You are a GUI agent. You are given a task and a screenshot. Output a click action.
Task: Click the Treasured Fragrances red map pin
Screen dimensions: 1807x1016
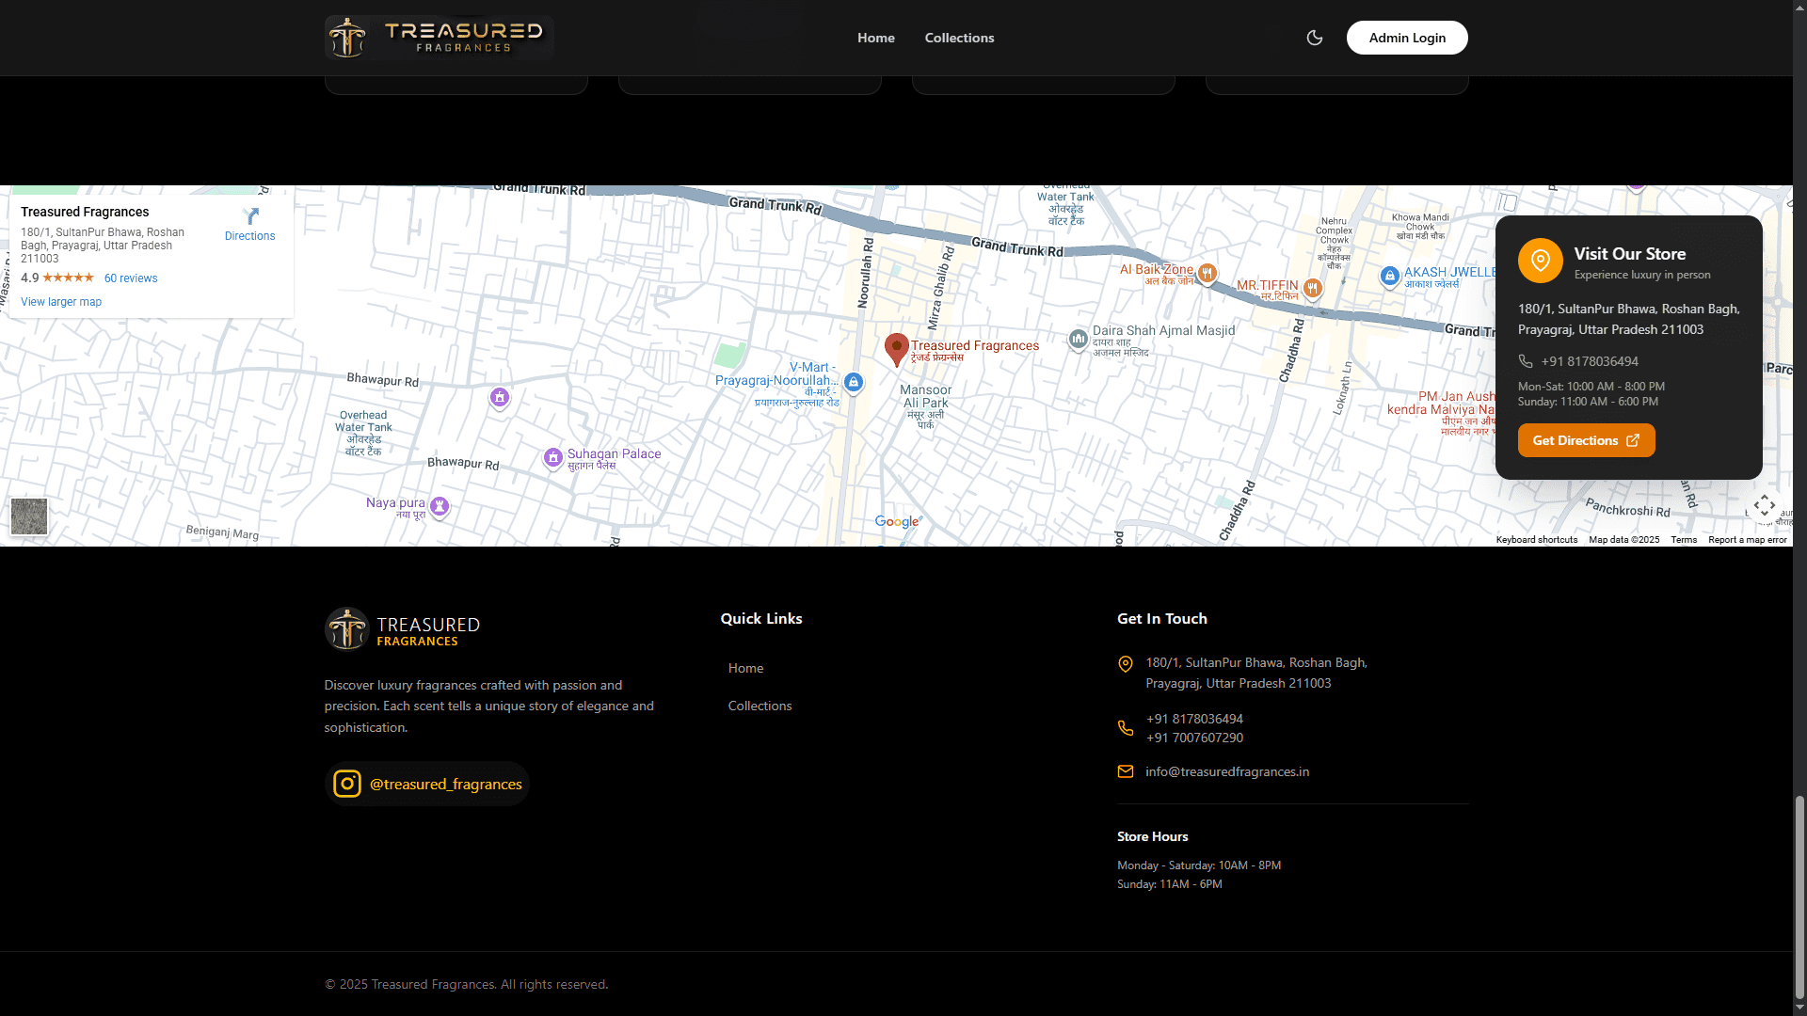coord(896,348)
